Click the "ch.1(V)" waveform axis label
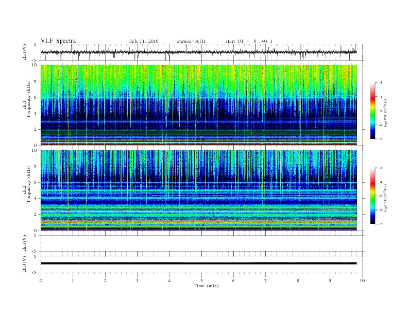The width and height of the screenshot is (408, 315). click(x=25, y=52)
